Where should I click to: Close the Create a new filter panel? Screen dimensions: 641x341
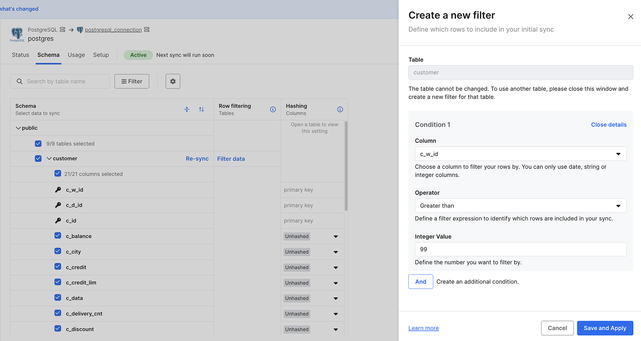pos(630,17)
